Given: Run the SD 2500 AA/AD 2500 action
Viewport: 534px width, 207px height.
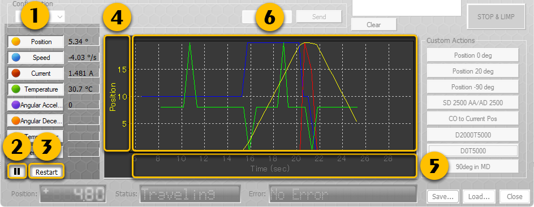Looking at the screenshot, I should click(473, 102).
